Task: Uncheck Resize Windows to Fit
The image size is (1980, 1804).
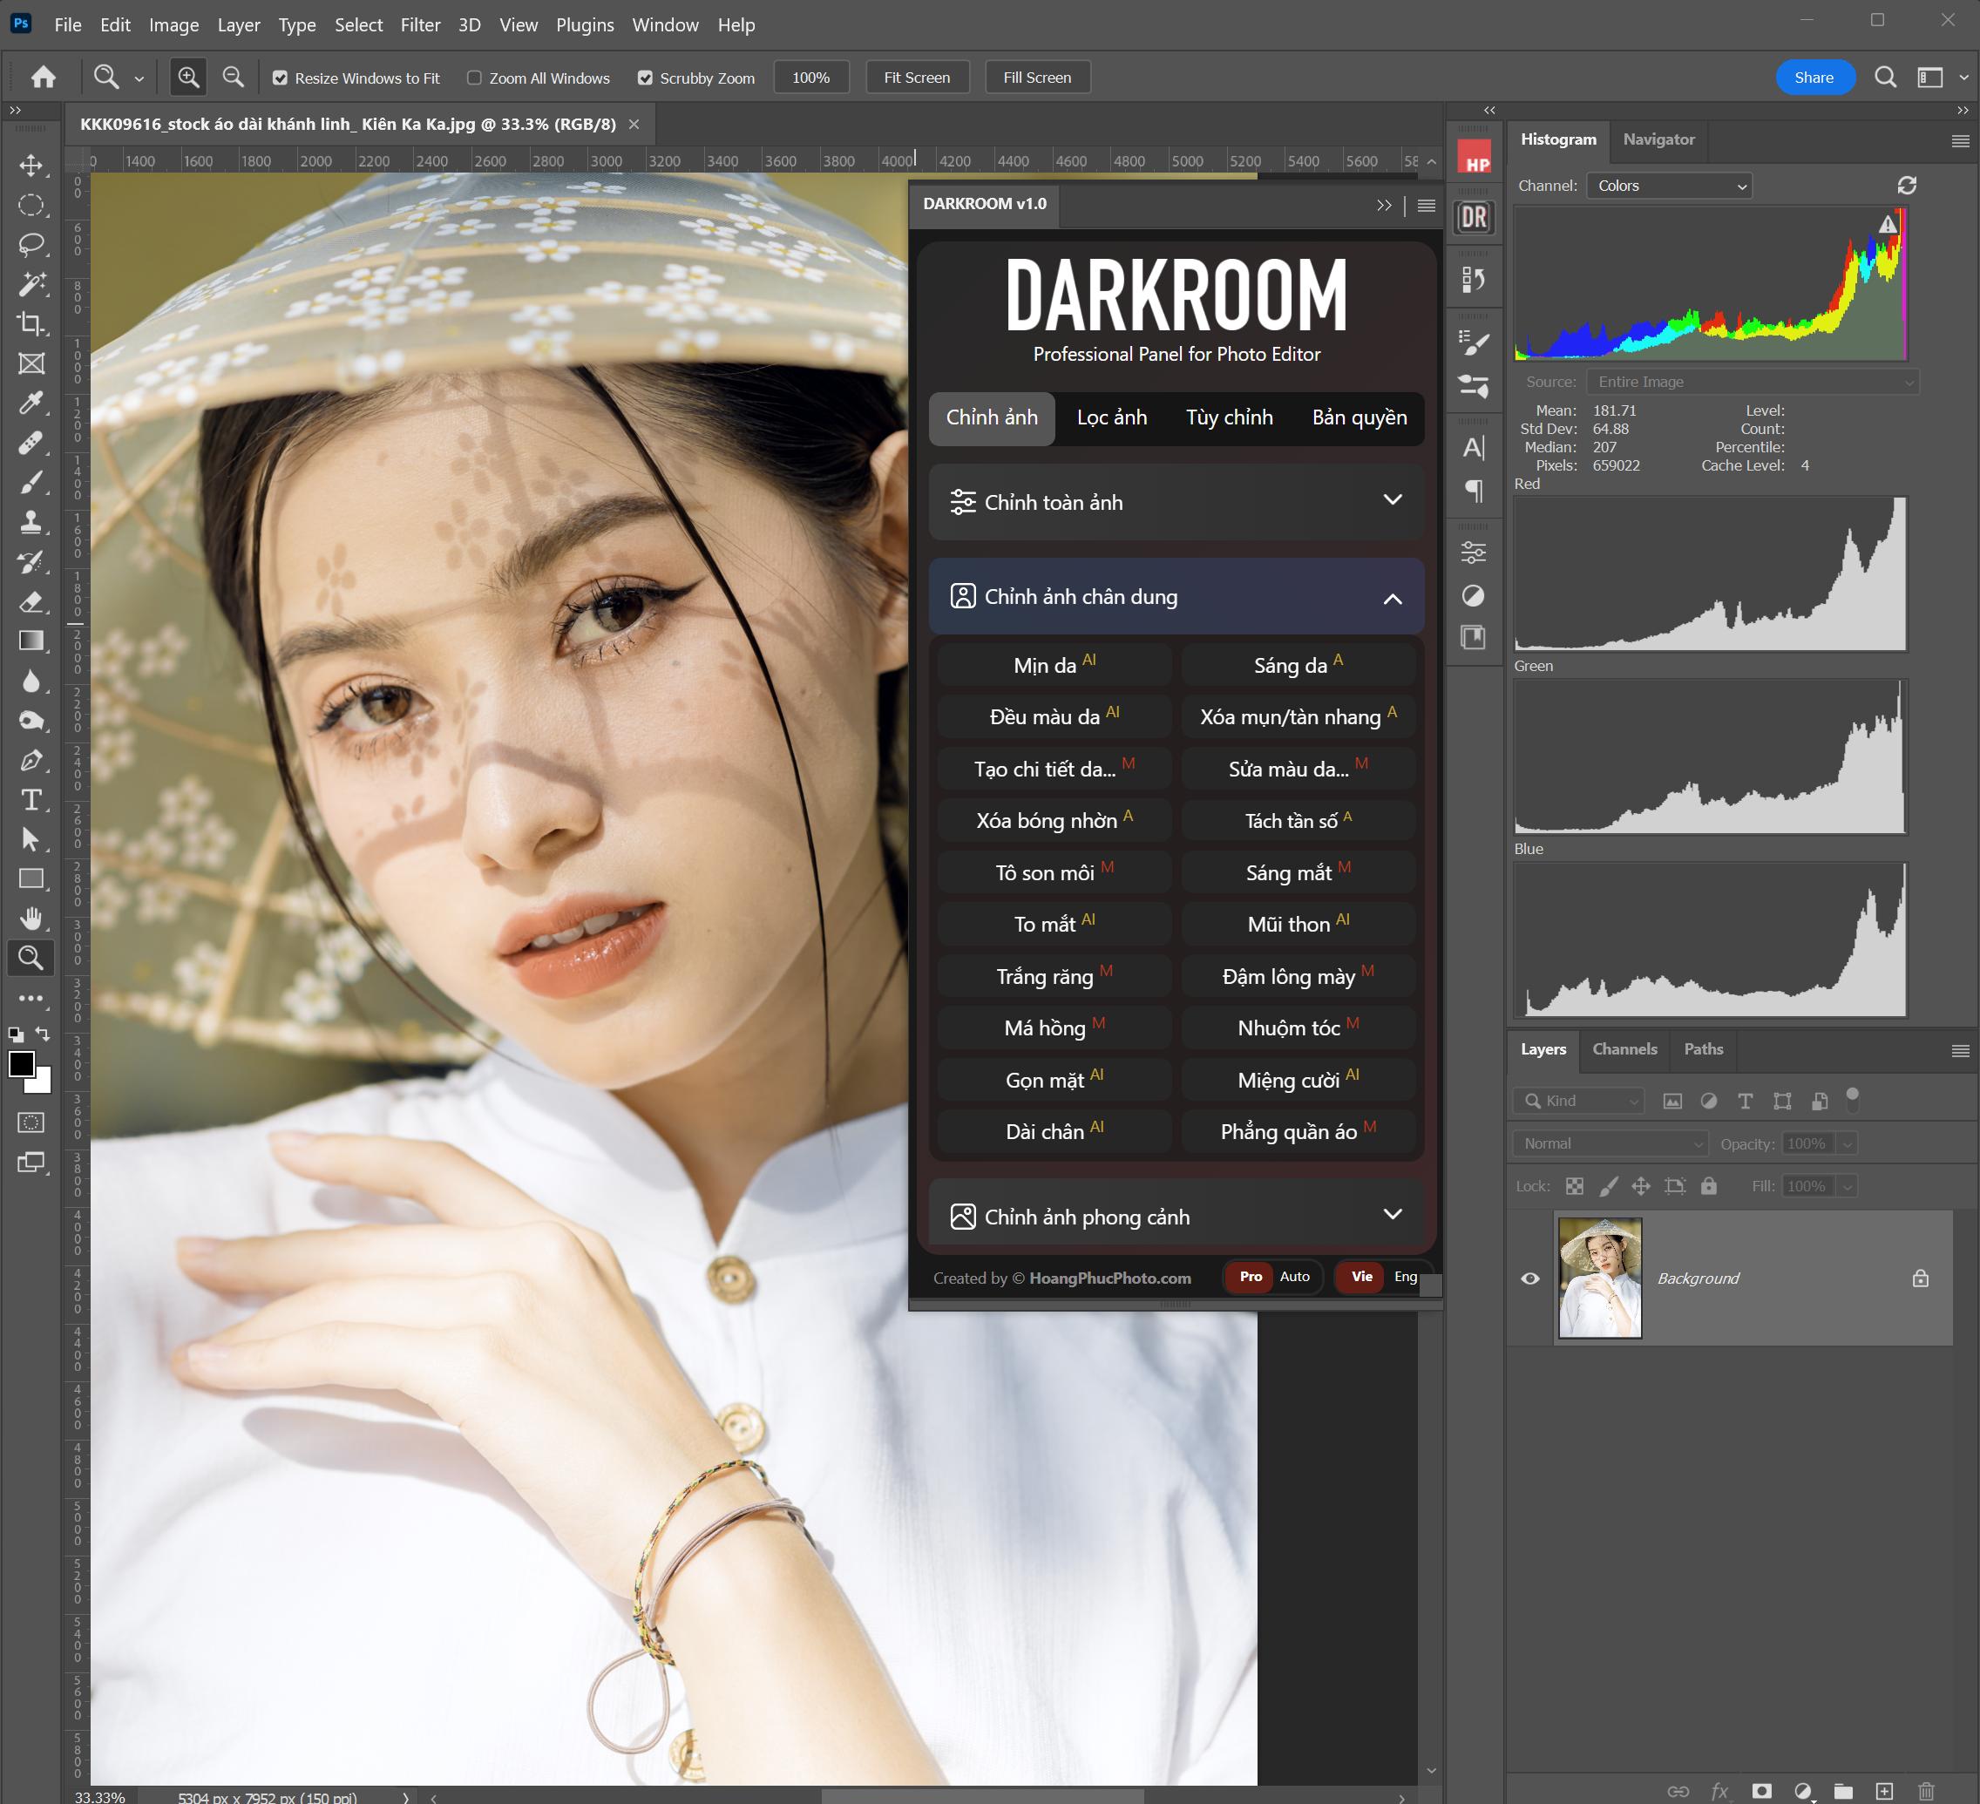Action: (280, 78)
